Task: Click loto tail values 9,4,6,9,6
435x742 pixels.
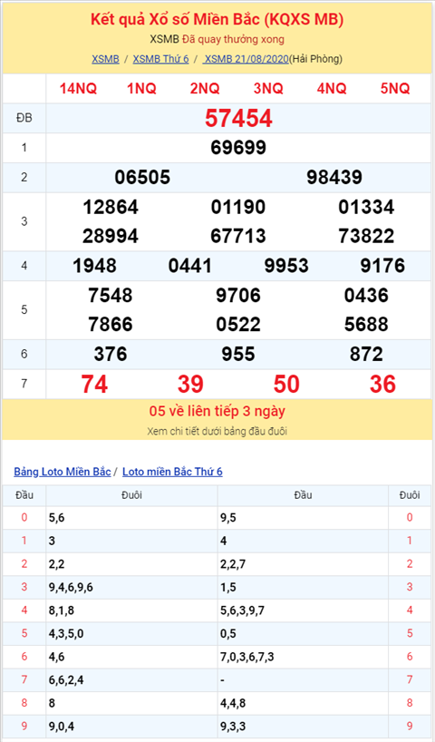Action: coord(71,588)
